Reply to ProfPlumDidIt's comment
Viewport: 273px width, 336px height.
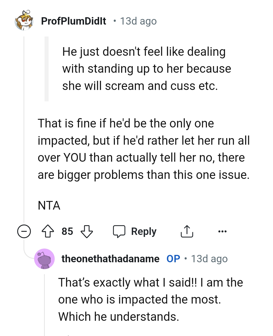[143, 231]
